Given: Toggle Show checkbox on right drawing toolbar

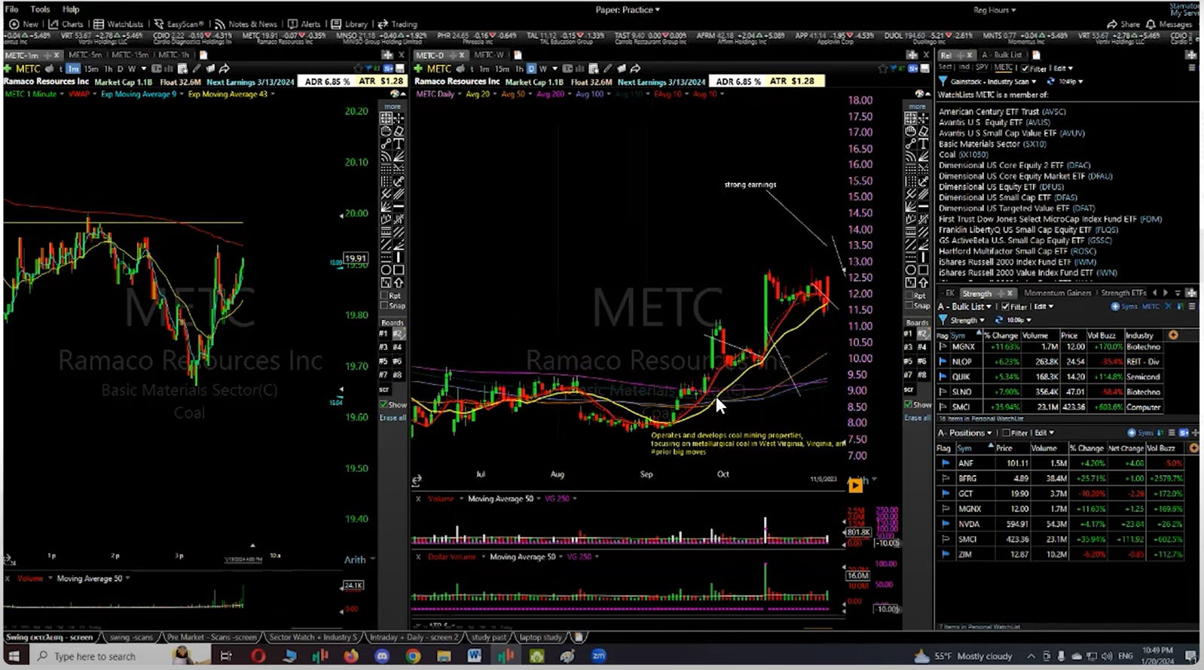Looking at the screenshot, I should tap(909, 404).
